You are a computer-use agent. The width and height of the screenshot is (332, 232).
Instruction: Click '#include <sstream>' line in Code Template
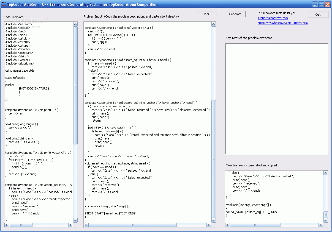pos(19,24)
